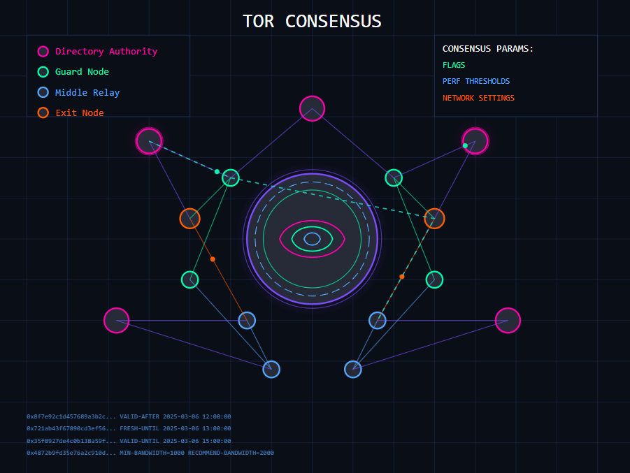This screenshot has height=473, width=630.
Task: Select the left orange Exit node
Action: click(190, 219)
